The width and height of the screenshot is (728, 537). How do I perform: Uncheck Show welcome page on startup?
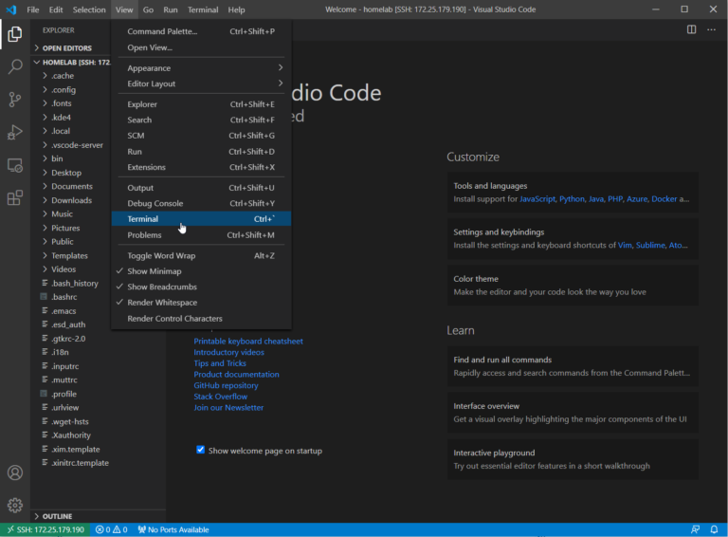201,450
